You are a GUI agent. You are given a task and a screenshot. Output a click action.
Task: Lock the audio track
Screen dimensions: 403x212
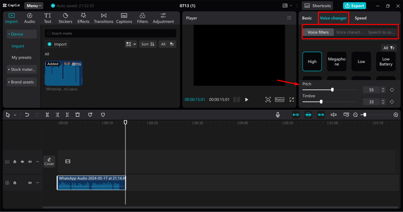15,183
